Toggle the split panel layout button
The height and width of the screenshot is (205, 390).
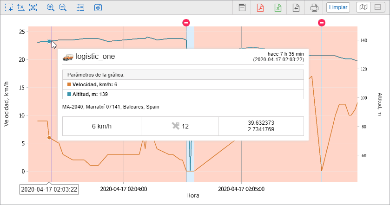click(x=377, y=7)
